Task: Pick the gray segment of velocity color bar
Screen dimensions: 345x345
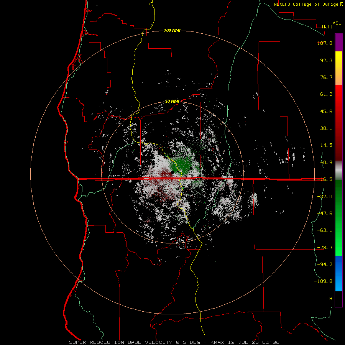Action: (338, 170)
